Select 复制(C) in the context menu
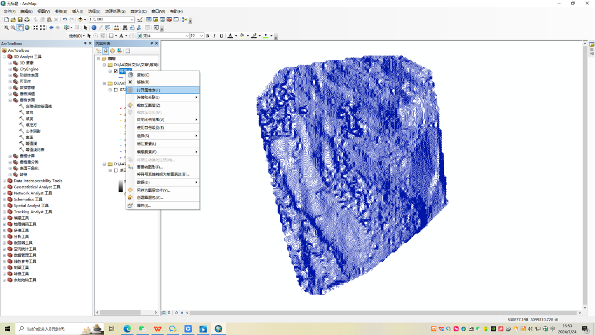 (x=163, y=75)
